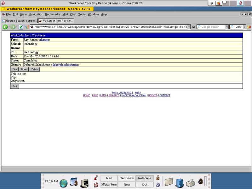
Task: Go back with the green Back arrow
Action: click(5, 27)
